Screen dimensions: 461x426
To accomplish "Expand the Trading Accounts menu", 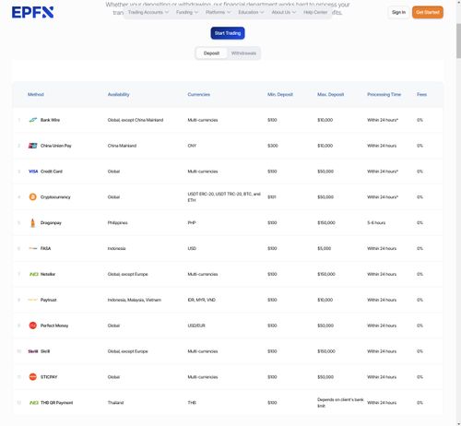I will pos(148,12).
